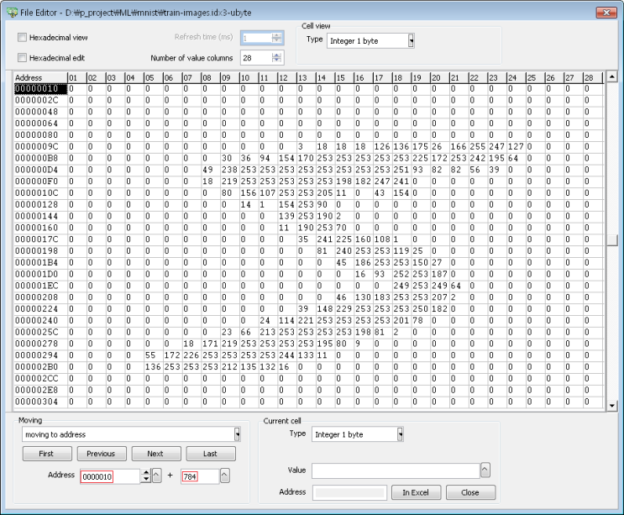Toggle the Hexadecimal edit checkbox
The width and height of the screenshot is (624, 515).
pyautogui.click(x=23, y=58)
